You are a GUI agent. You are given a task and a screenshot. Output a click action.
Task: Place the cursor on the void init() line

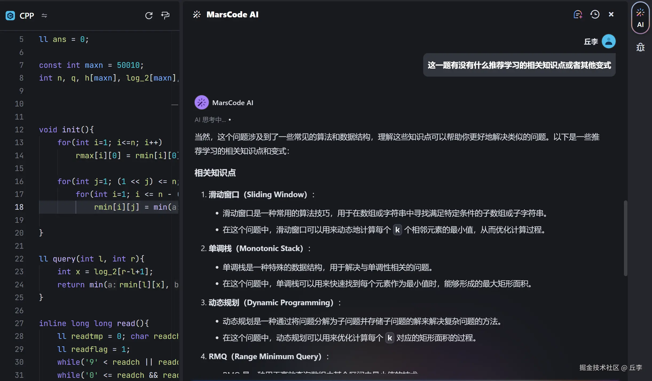click(x=66, y=130)
